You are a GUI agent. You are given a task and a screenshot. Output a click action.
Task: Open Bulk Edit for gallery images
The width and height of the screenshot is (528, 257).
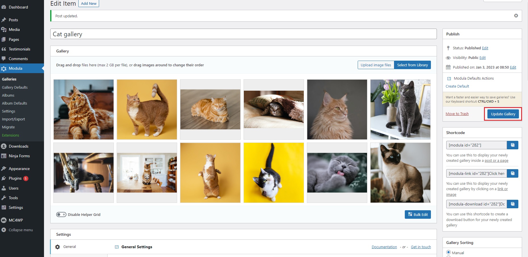coord(418,214)
